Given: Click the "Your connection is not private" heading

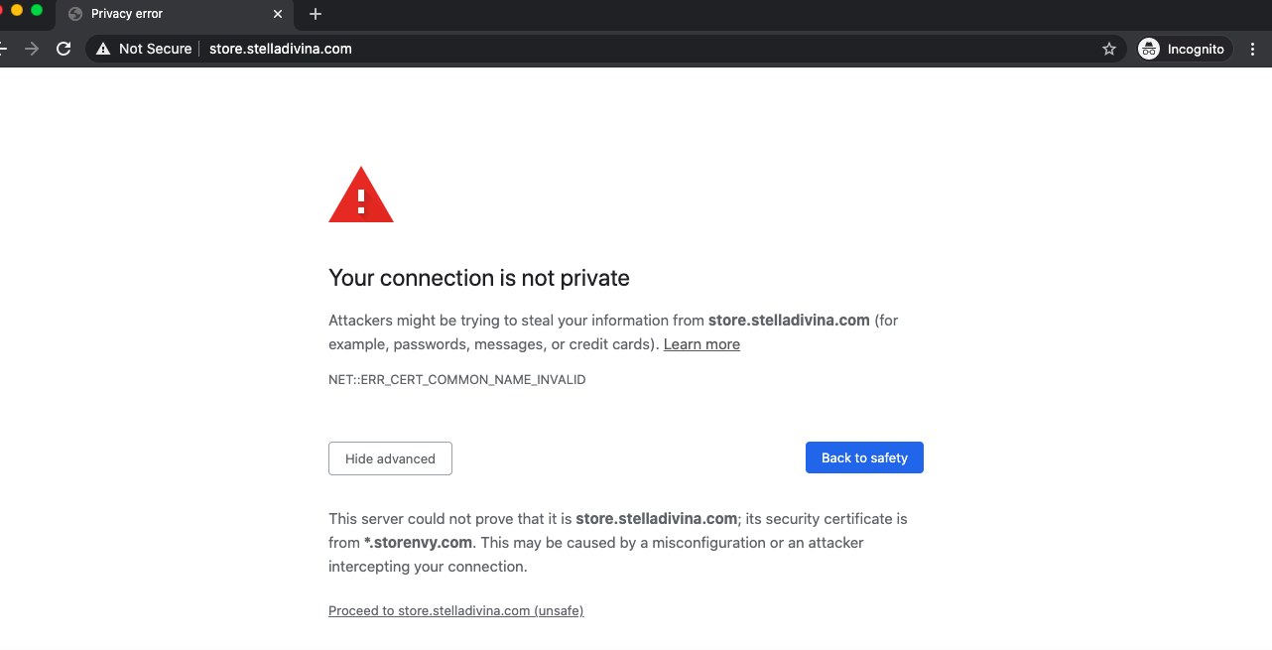Looking at the screenshot, I should [478, 278].
